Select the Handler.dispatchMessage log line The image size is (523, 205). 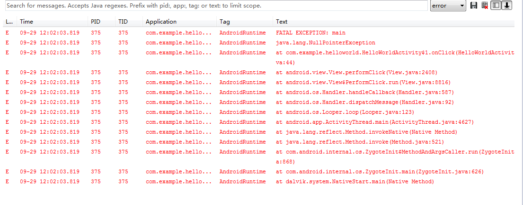(x=259, y=102)
